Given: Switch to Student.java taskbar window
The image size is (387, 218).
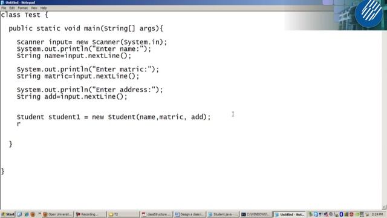Looking at the screenshot, I should [223, 214].
